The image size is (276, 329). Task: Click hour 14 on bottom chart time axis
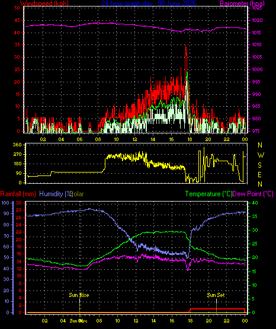coord(153,321)
